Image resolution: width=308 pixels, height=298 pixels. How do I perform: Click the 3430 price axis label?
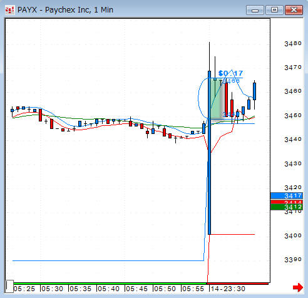click(293, 163)
